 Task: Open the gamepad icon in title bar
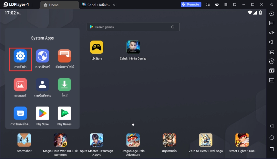[x=208, y=5]
